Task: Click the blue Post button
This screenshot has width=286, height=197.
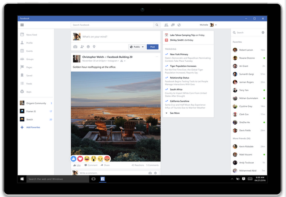Action: pyautogui.click(x=153, y=47)
